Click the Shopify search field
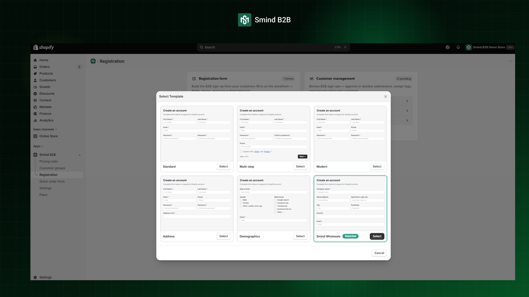The width and height of the screenshot is (529, 297). 274,47
